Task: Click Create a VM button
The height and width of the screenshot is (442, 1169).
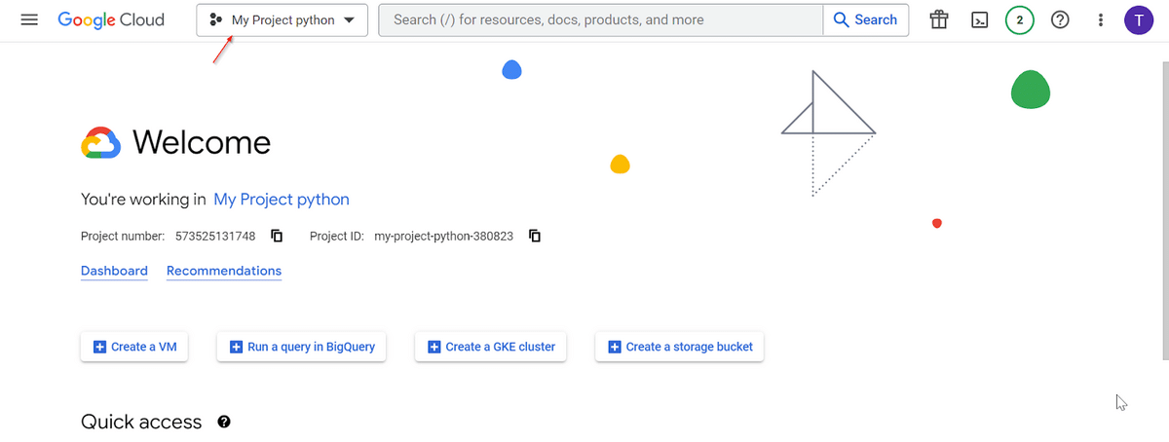Action: coord(134,347)
